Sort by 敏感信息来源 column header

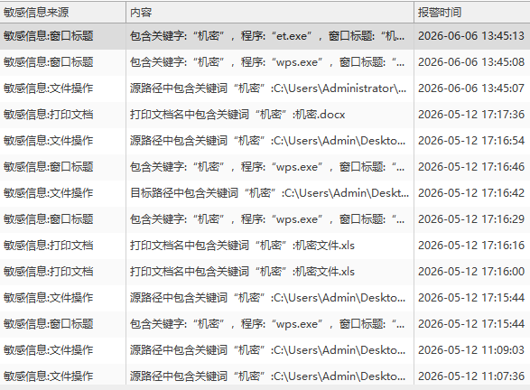(63, 13)
